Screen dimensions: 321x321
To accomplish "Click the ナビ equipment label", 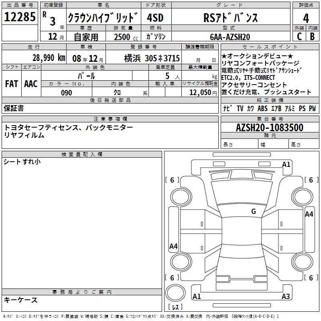I will pos(228,108).
